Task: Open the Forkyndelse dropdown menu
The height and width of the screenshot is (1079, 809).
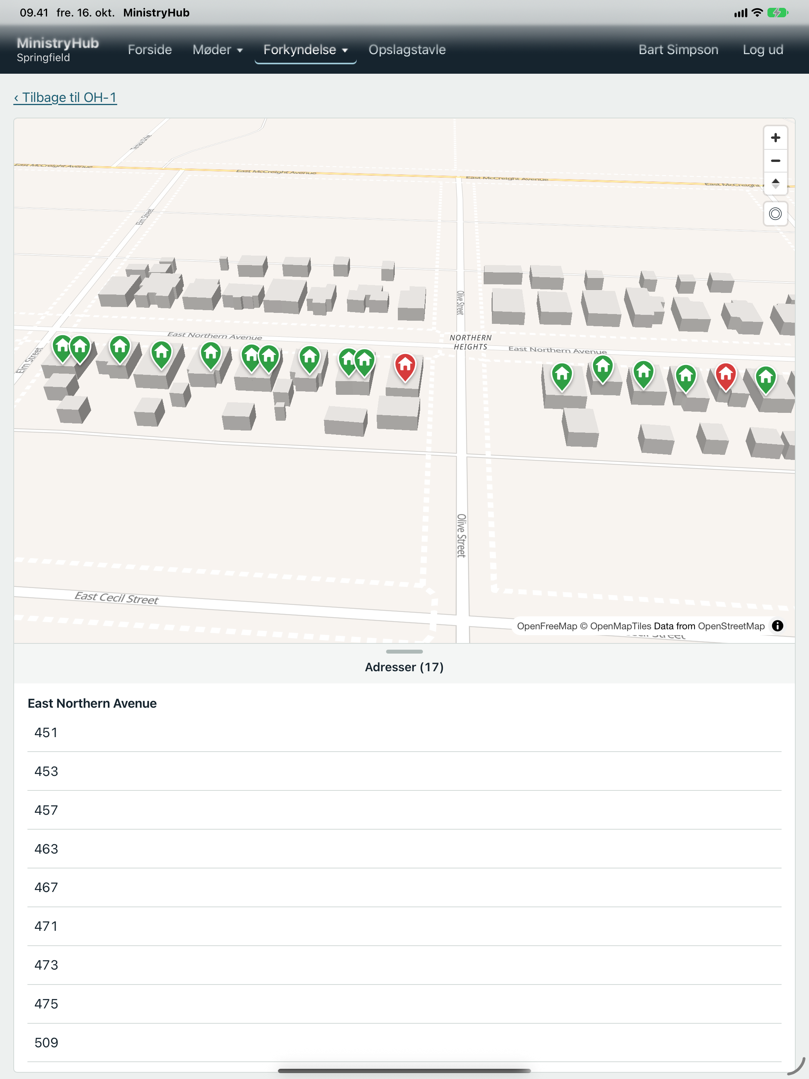Action: 305,50
